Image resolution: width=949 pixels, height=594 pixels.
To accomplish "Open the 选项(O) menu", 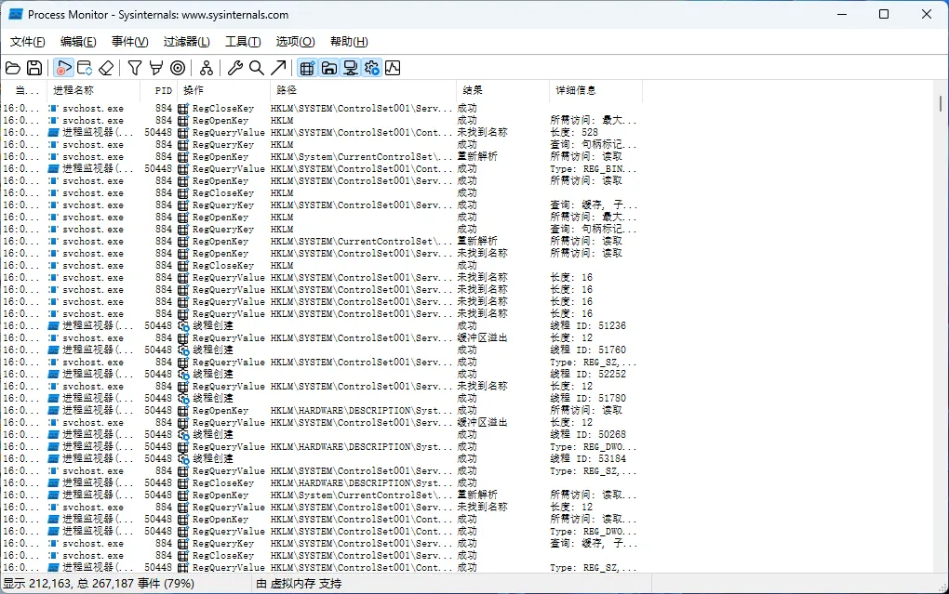I will (295, 42).
